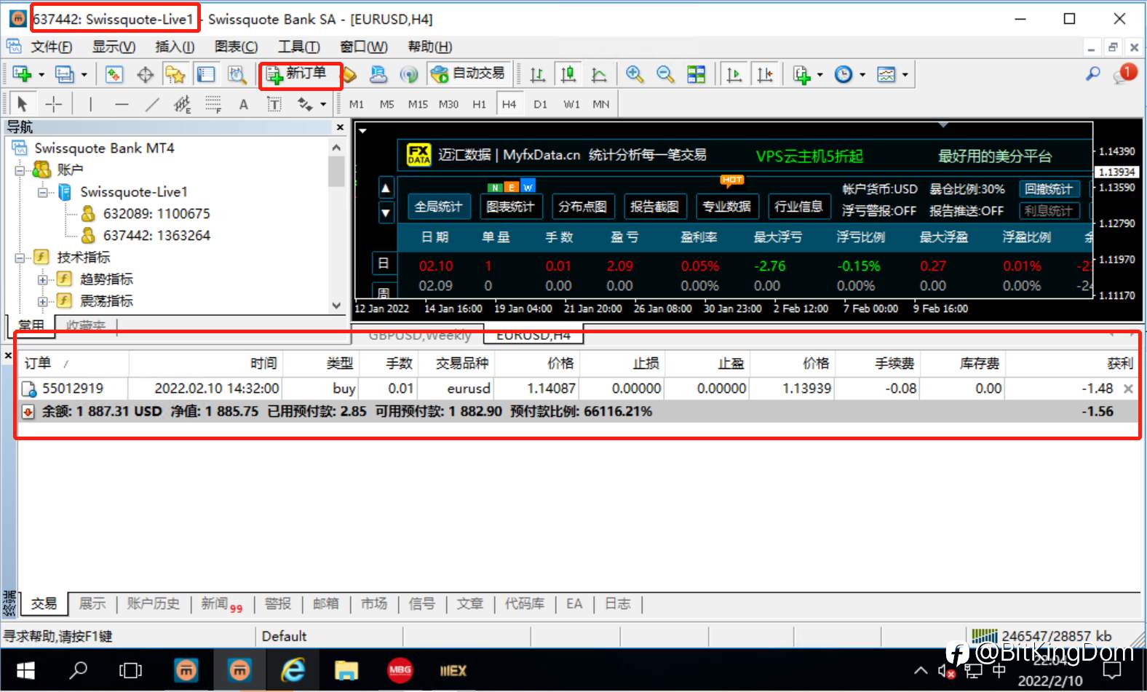
Task: Click the 全局统计 button on chart
Action: click(438, 207)
